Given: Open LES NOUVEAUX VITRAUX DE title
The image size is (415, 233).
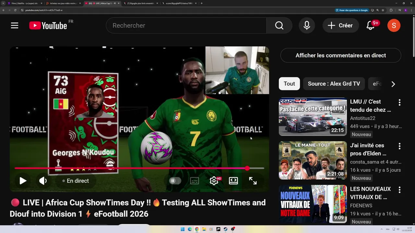Looking at the screenshot, I should pos(371,193).
